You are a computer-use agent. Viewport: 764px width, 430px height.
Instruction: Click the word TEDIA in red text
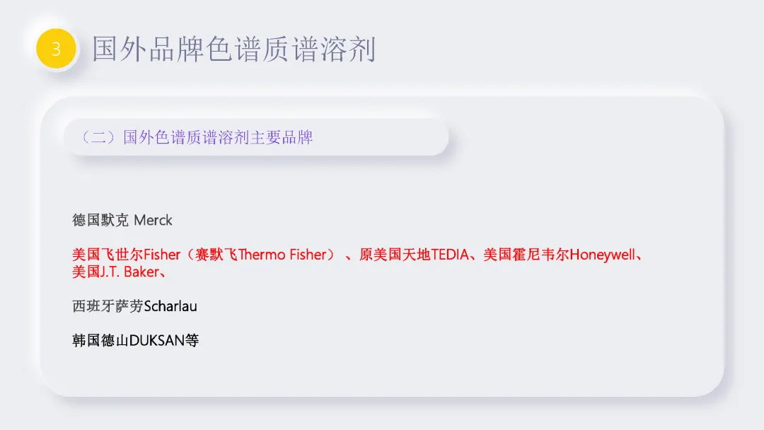(450, 254)
